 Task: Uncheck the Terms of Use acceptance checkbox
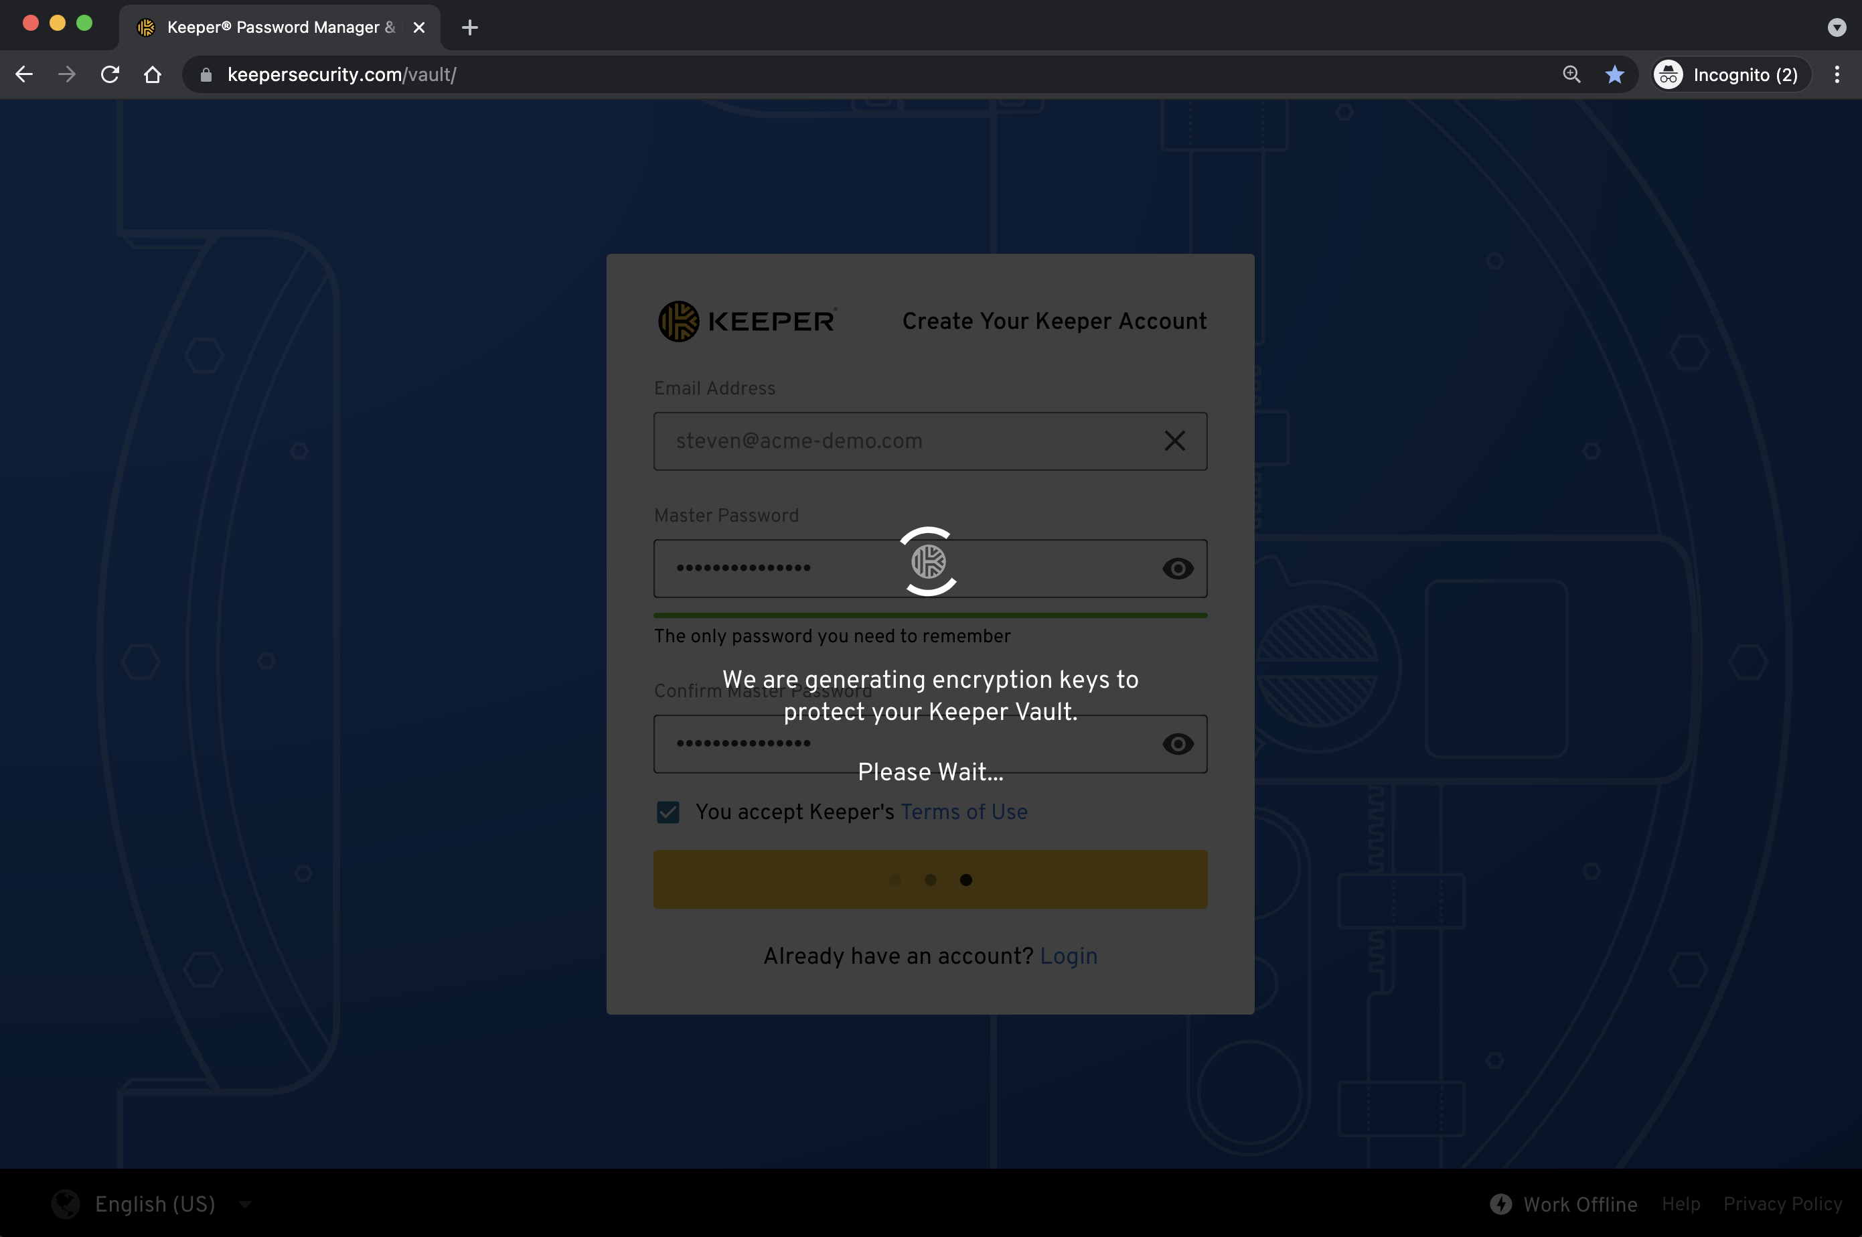tap(668, 812)
